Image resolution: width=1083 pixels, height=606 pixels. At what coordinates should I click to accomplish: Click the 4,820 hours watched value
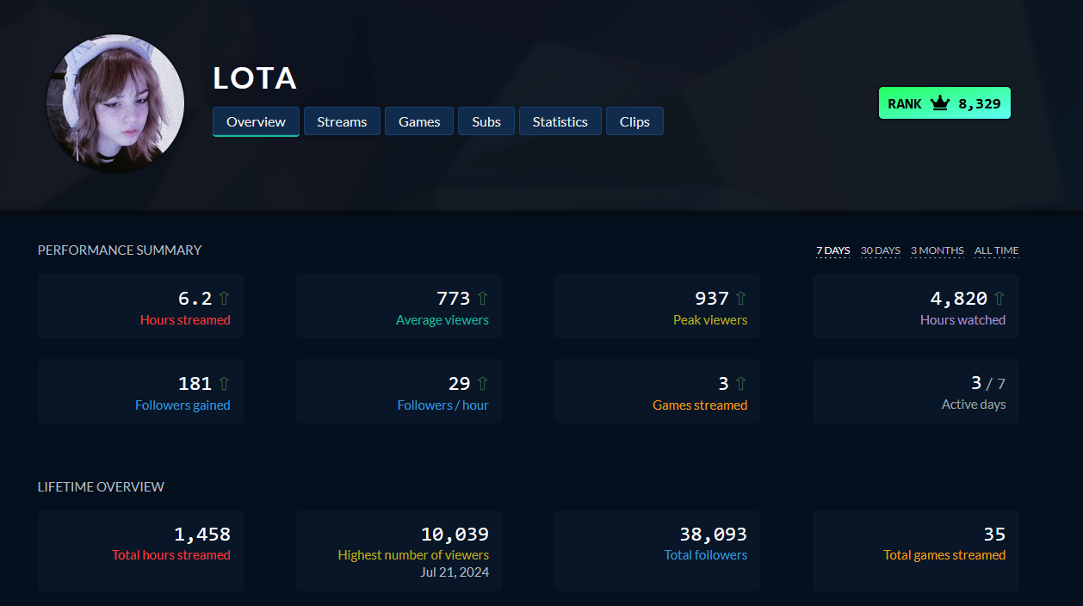959,299
